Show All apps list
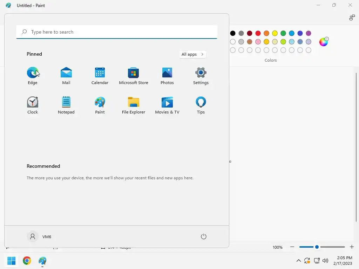 pos(192,54)
